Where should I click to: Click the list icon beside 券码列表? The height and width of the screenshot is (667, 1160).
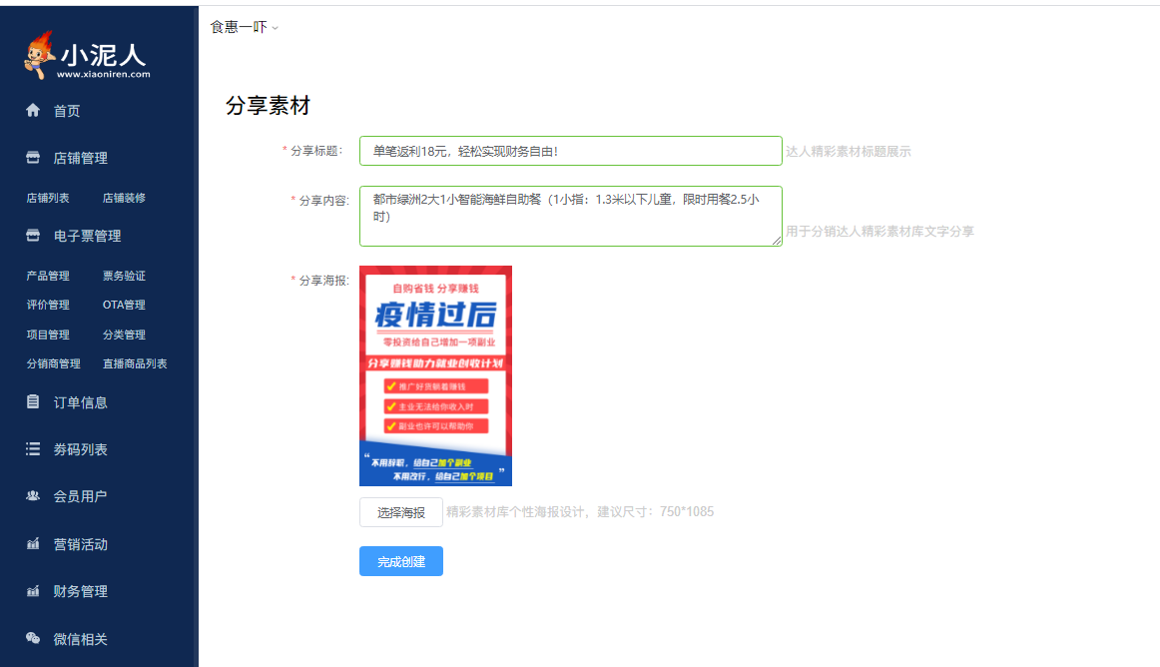(33, 449)
